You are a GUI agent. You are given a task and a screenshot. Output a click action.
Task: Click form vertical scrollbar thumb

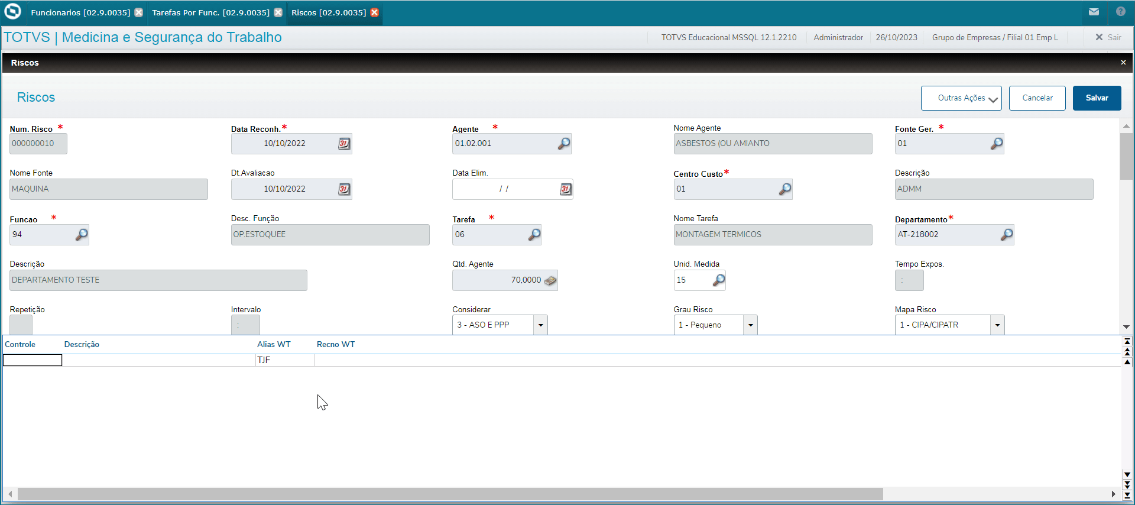click(1126, 156)
